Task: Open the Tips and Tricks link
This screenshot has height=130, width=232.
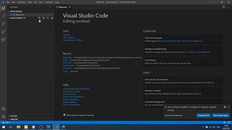Action: [x=69, y=94]
